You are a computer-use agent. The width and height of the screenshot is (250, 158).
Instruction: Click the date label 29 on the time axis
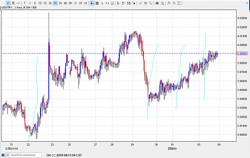tap(132, 145)
